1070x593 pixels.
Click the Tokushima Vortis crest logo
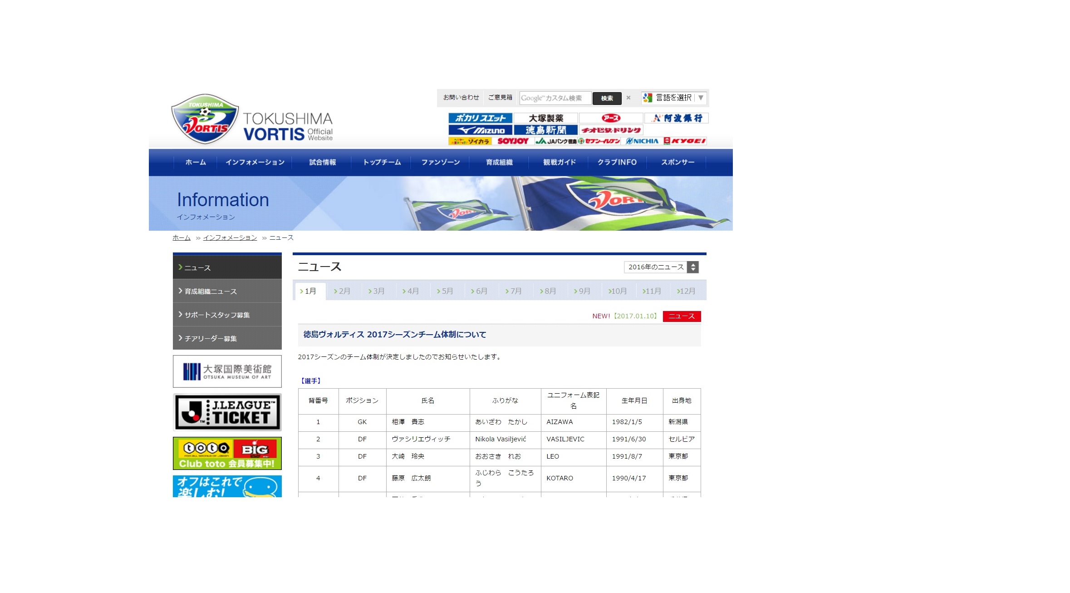pyautogui.click(x=205, y=119)
